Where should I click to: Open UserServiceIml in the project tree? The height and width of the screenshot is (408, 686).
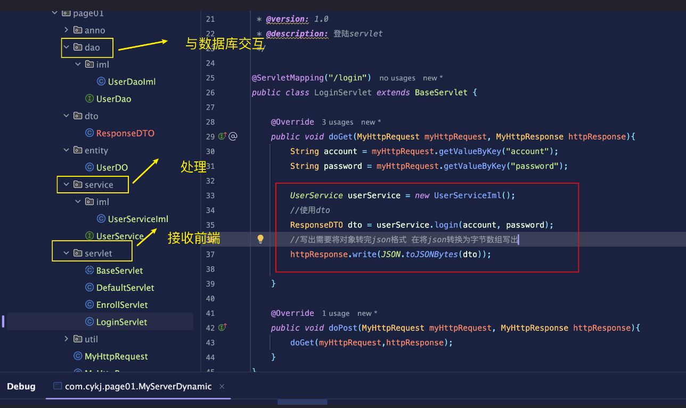click(x=138, y=219)
